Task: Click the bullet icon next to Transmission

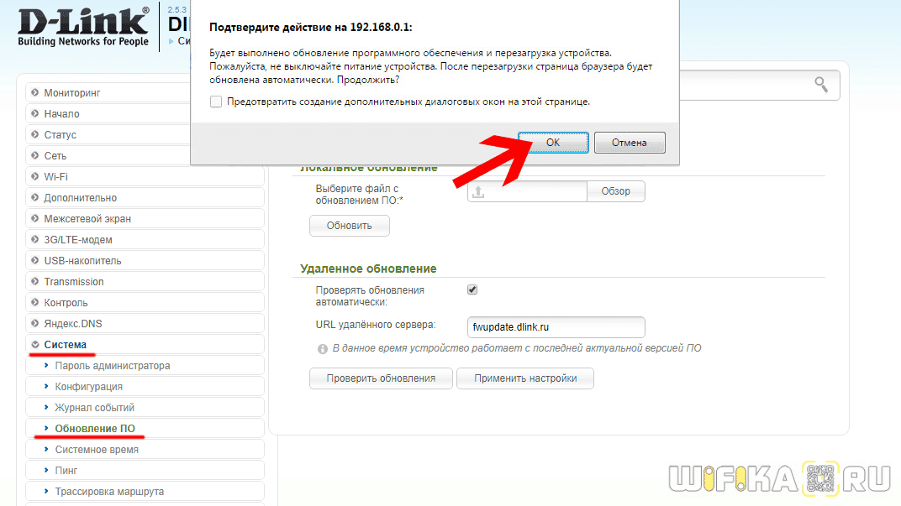Action: point(35,282)
